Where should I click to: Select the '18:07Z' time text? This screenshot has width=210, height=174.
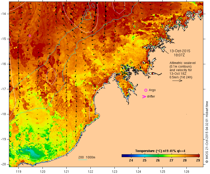[179, 55]
